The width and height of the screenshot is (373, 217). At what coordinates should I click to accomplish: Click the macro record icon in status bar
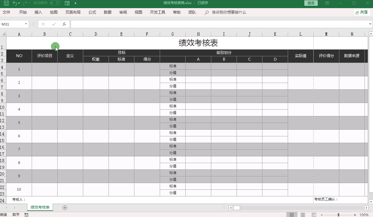click(x=26, y=215)
